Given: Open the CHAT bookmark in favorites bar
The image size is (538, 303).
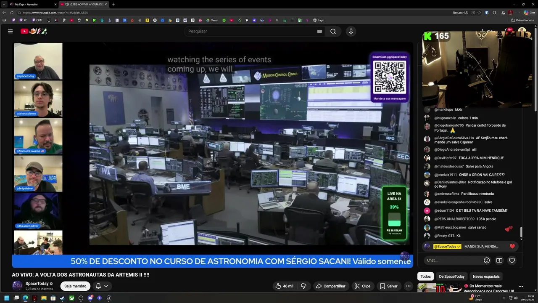Looking at the screenshot, I should tap(37, 20).
